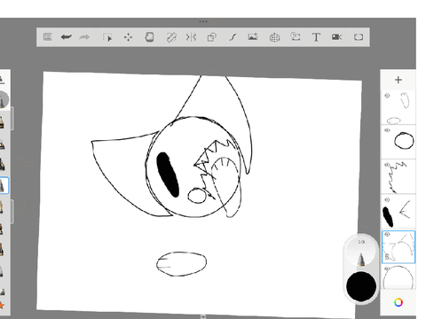Enable the Symmetry tool
The image size is (426, 319).
pos(191,37)
